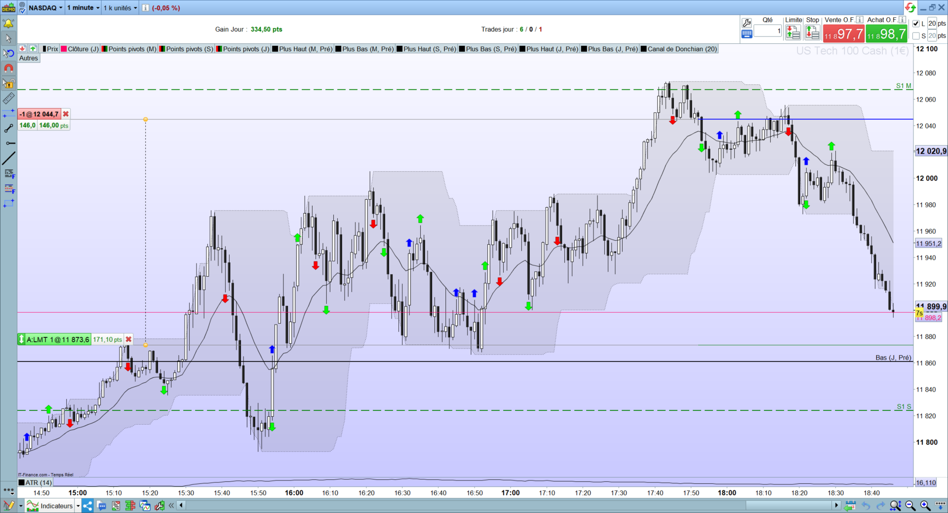Open the Autres tab
Image resolution: width=948 pixels, height=513 pixels.
[29, 58]
